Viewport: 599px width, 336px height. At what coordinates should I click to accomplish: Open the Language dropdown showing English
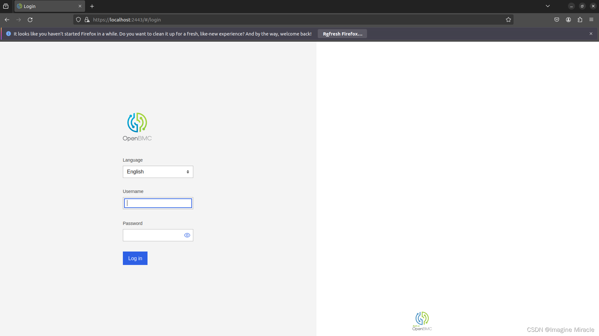(x=158, y=172)
